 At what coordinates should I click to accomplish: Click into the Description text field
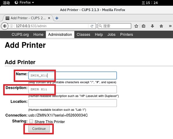tap(72, 89)
